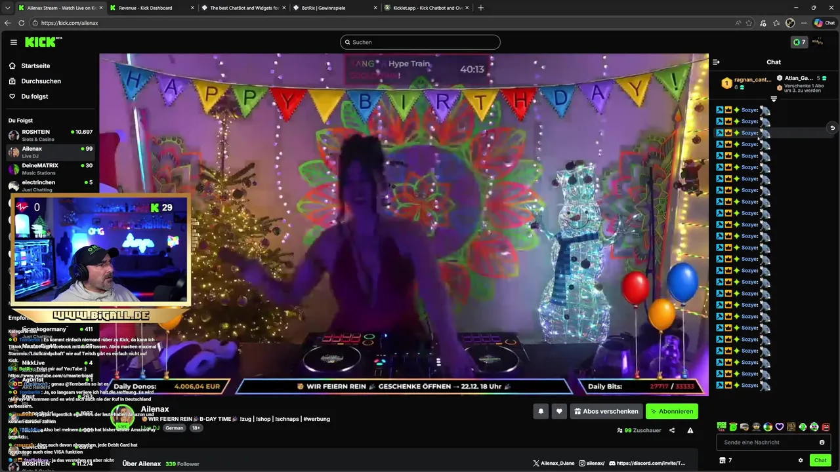Insert the rainbow ball emote
The width and height of the screenshot is (840, 472).
point(768,427)
